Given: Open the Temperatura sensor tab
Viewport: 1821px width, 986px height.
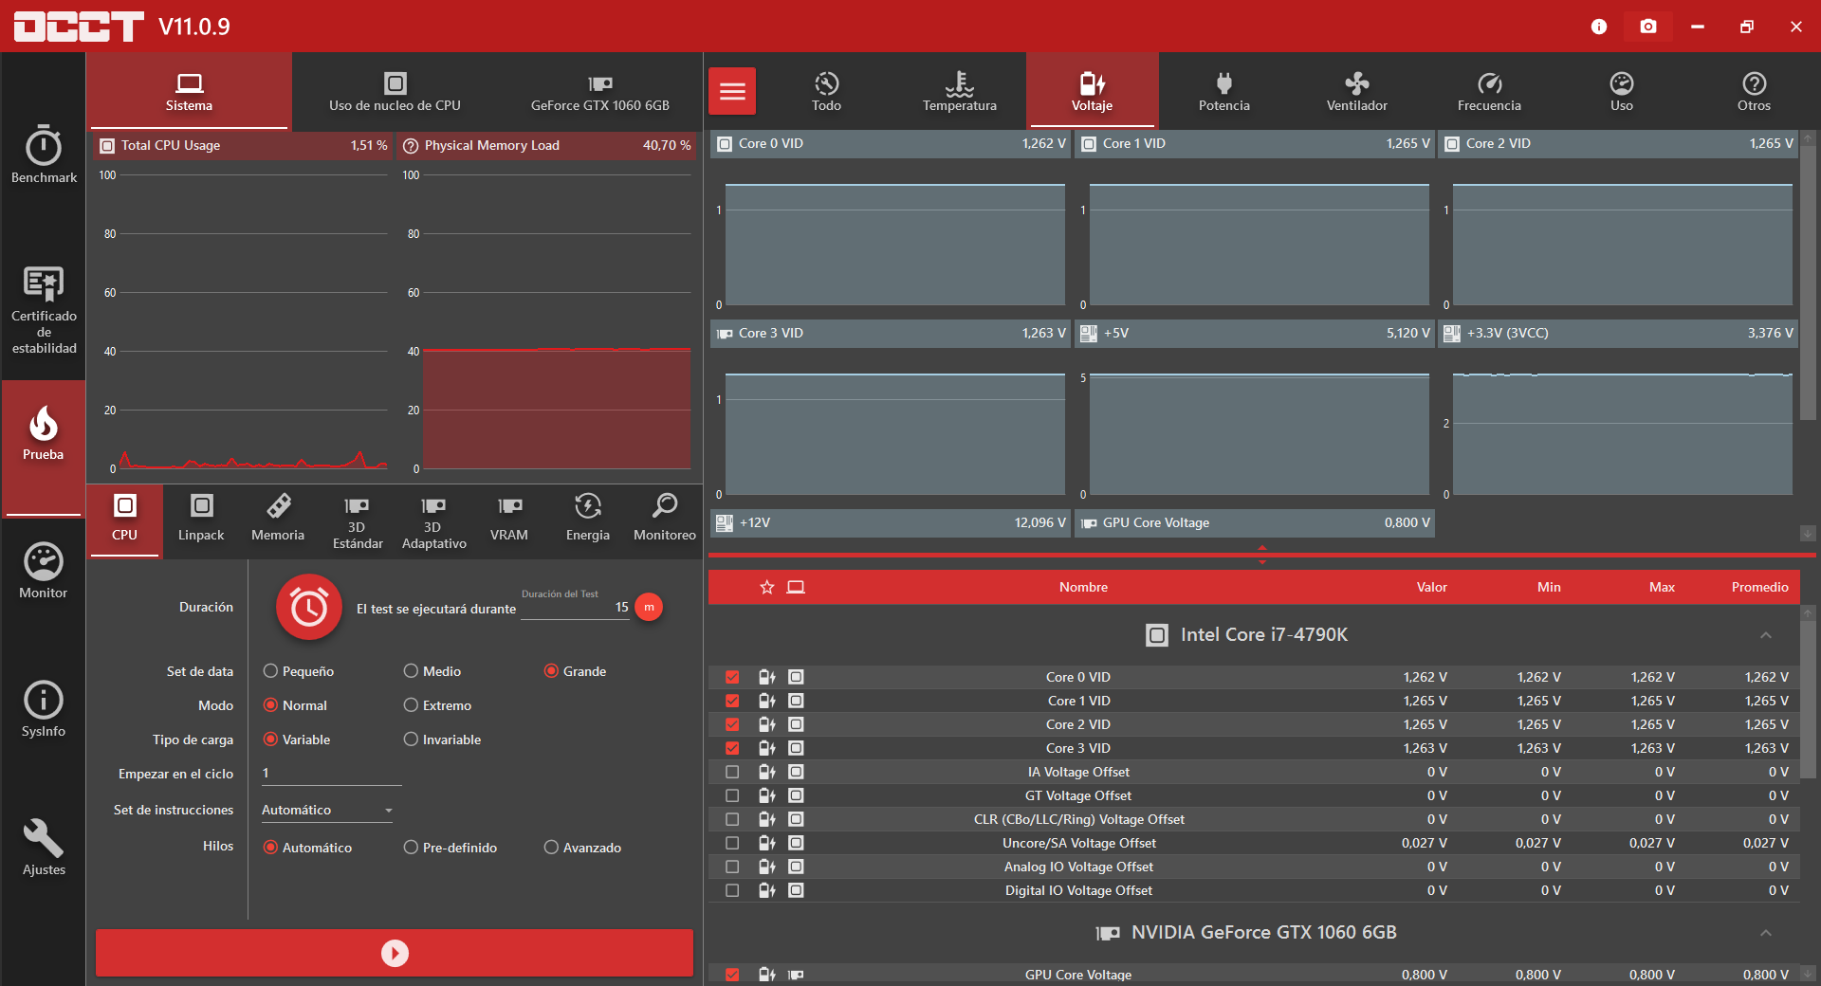Looking at the screenshot, I should point(960,91).
